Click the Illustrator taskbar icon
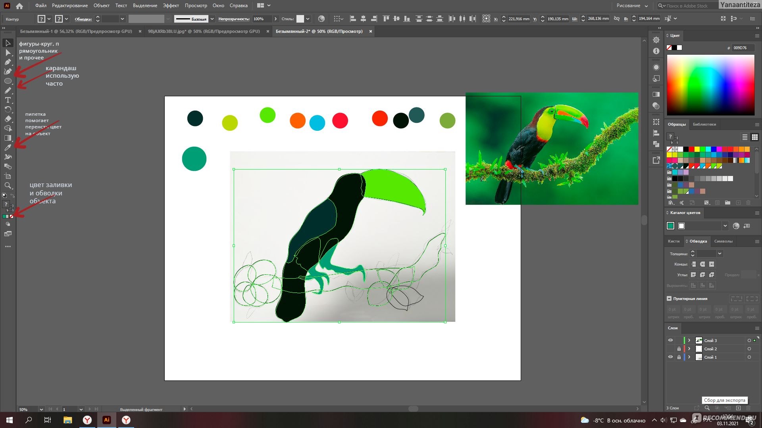The height and width of the screenshot is (428, 762). point(106,420)
